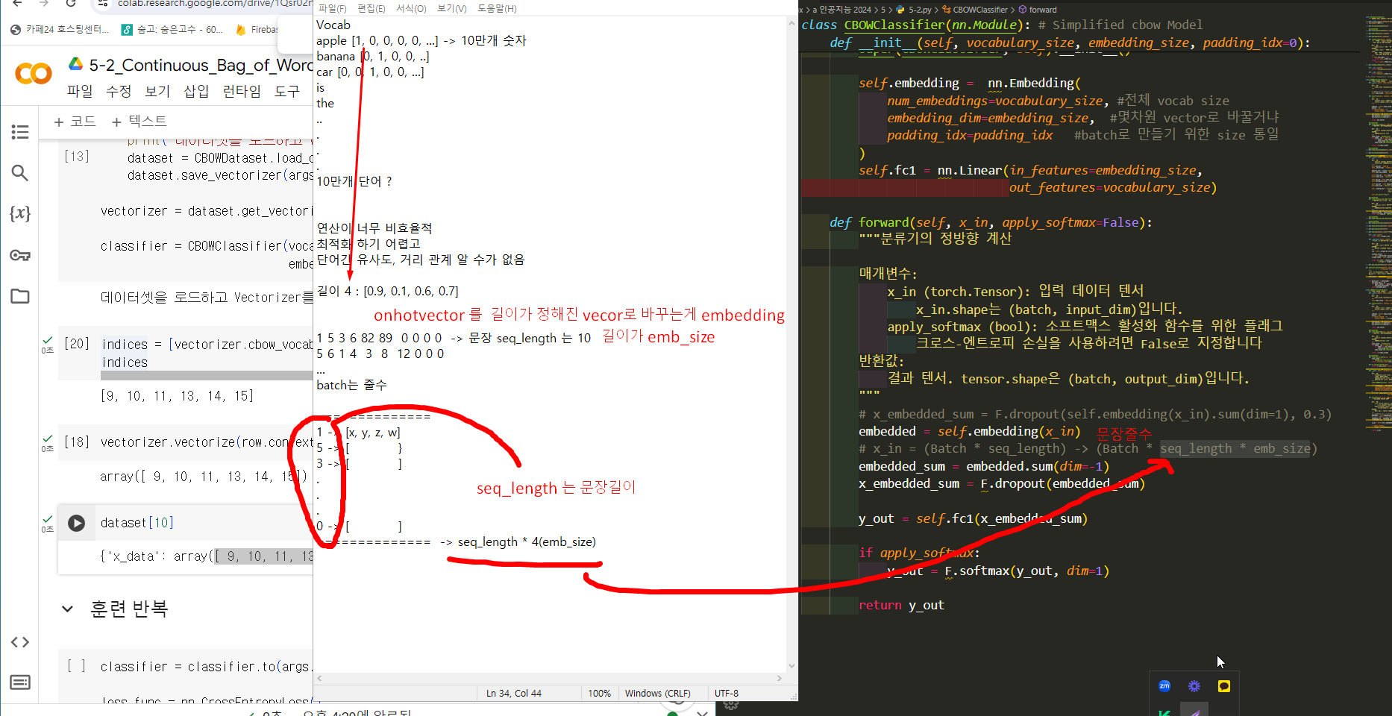Select cell [18] execution indicator
Image resolution: width=1392 pixels, height=716 pixels.
pyautogui.click(x=76, y=442)
